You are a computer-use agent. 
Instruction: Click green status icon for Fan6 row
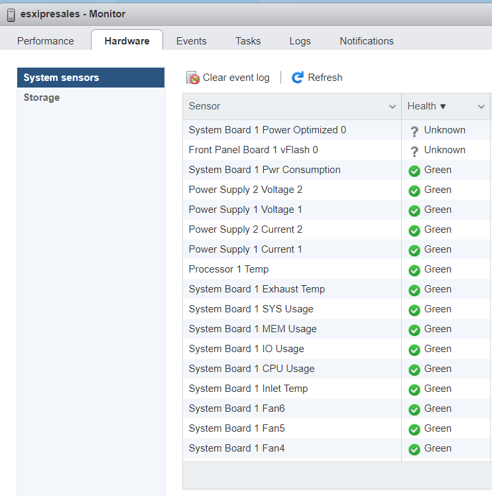pos(414,409)
